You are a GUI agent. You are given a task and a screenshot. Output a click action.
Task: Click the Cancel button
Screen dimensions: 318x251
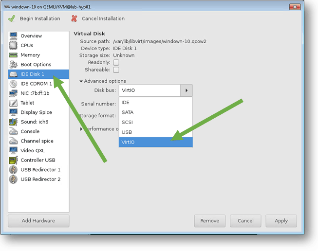tap(245, 221)
